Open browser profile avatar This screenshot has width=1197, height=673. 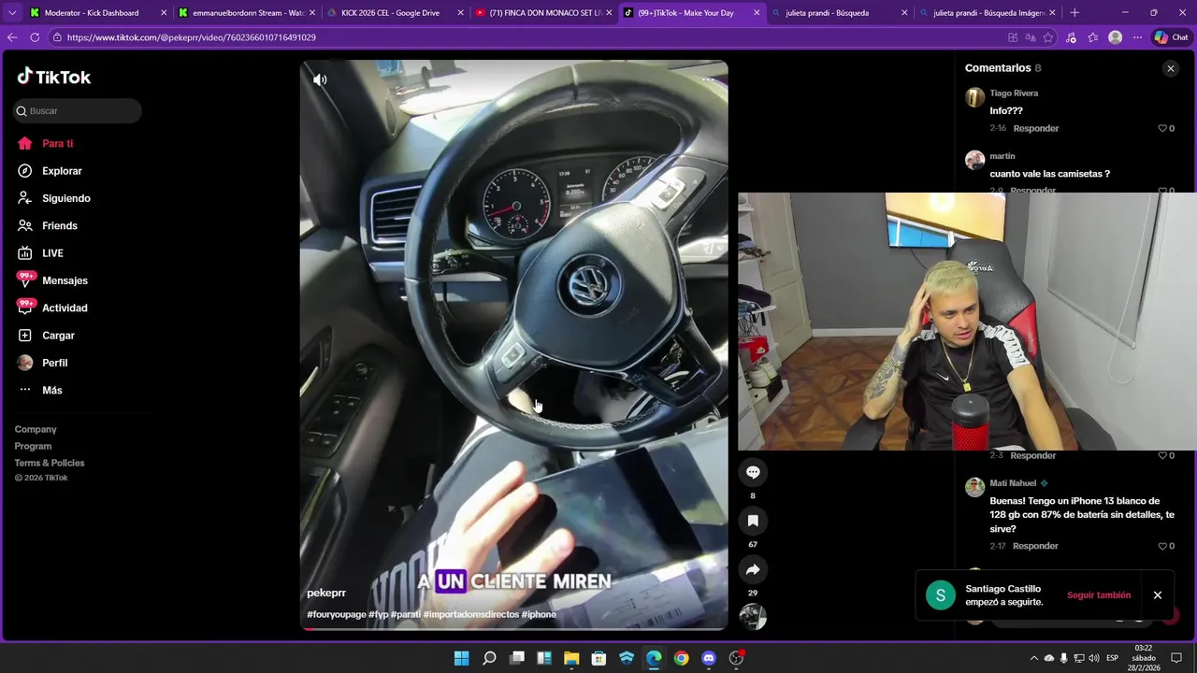pos(1115,37)
